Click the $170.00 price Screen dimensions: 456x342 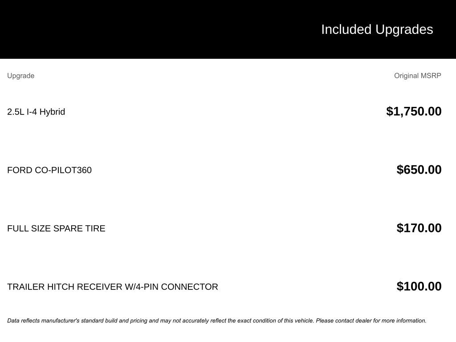tap(419, 228)
